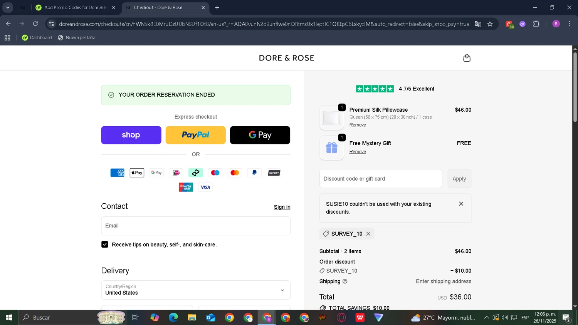Focus the Email input field

pos(196,226)
